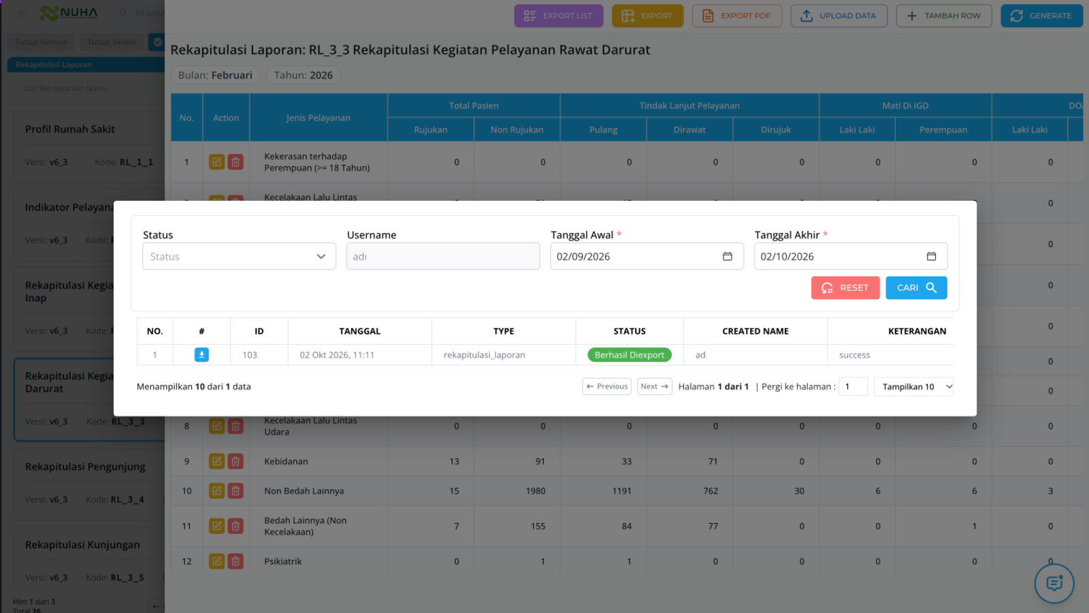Open the Tanggal Akhir calendar picker icon
Viewport: 1089px width, 613px height.
coord(932,257)
